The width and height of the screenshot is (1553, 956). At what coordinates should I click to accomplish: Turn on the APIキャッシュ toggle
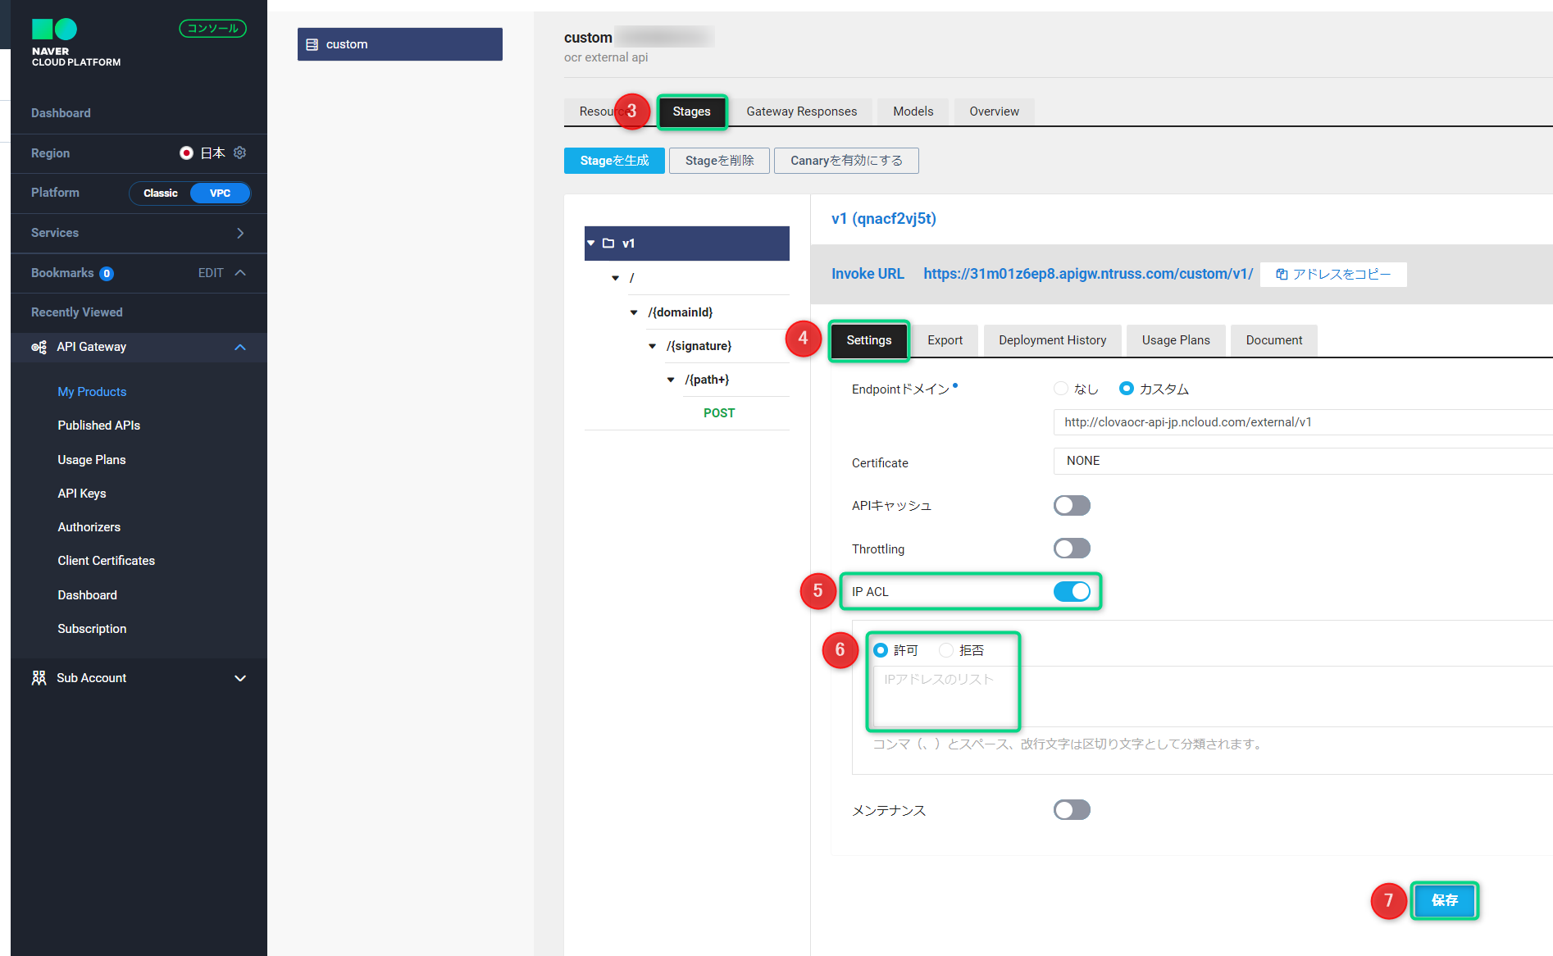(x=1071, y=505)
